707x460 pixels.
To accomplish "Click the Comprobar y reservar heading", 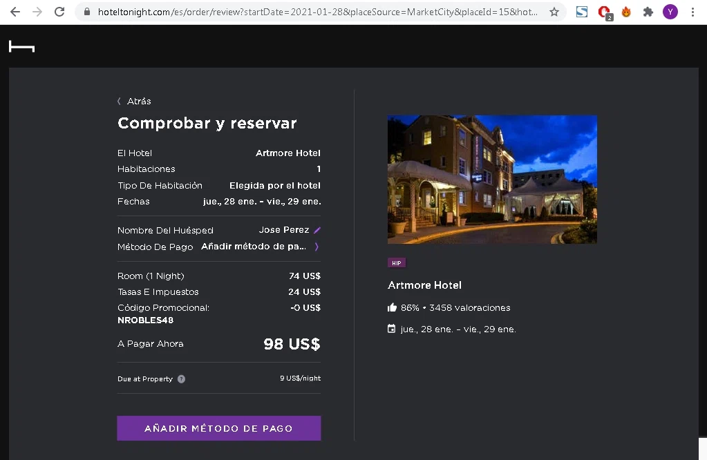I will click(x=207, y=124).
